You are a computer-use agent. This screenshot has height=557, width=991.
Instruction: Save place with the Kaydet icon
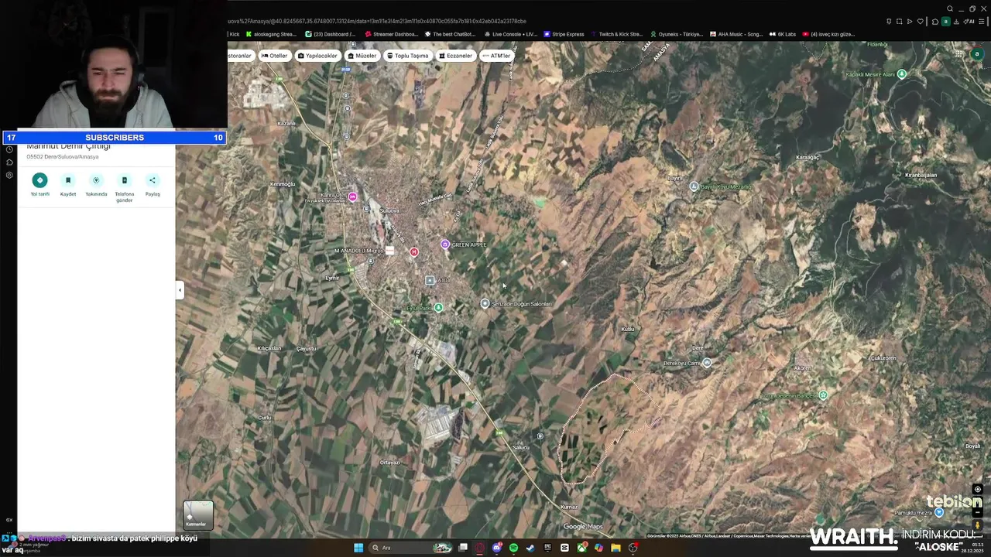[x=68, y=180]
